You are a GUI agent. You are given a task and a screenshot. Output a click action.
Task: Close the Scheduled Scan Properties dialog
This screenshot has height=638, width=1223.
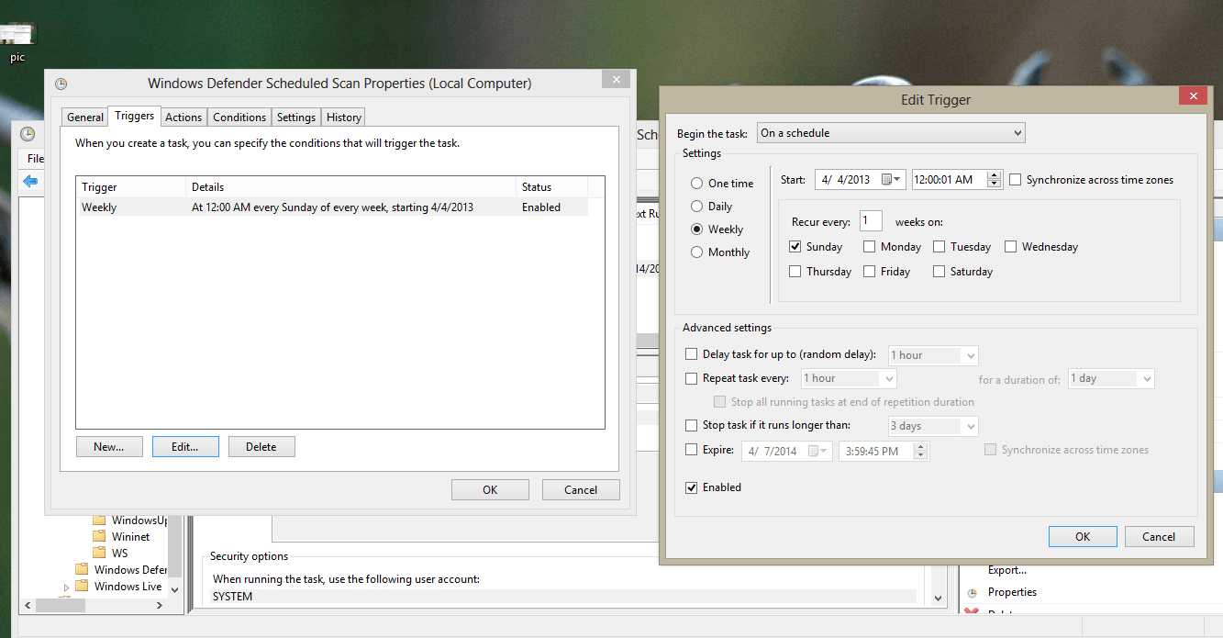click(614, 80)
